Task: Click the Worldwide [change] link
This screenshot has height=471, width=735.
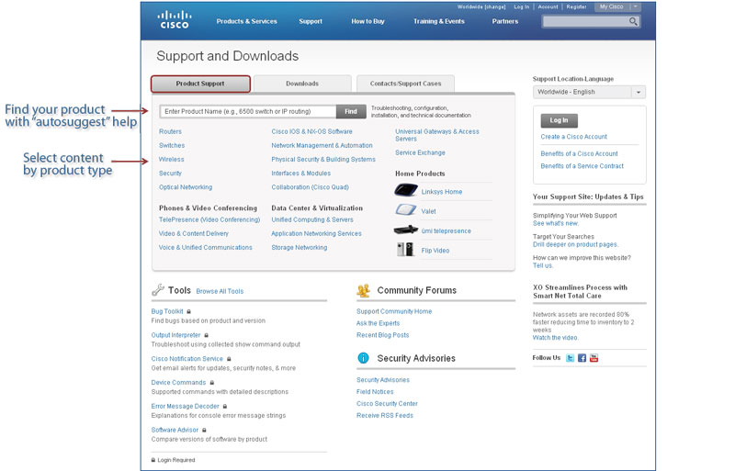Action: 481,7
